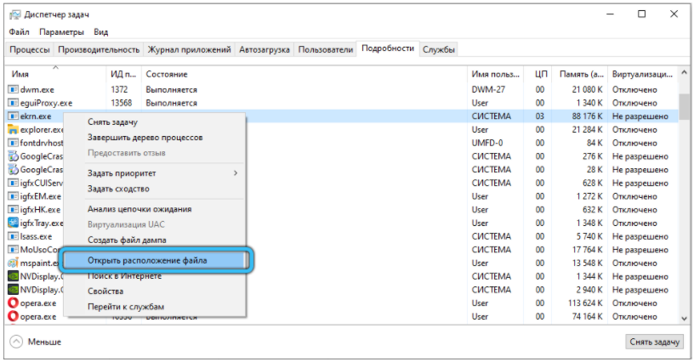
Task: Choose Открыть расположение файла in context menu
Action: (x=148, y=260)
